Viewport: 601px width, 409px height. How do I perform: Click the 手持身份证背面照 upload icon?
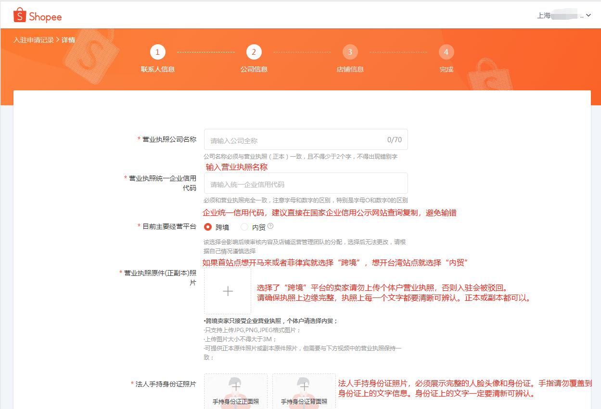tap(304, 389)
